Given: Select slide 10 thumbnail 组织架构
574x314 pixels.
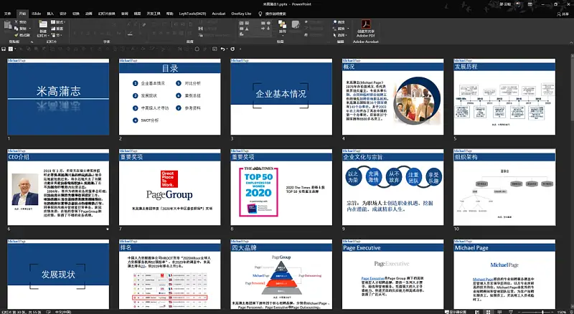Looking at the screenshot, I should tap(504, 187).
